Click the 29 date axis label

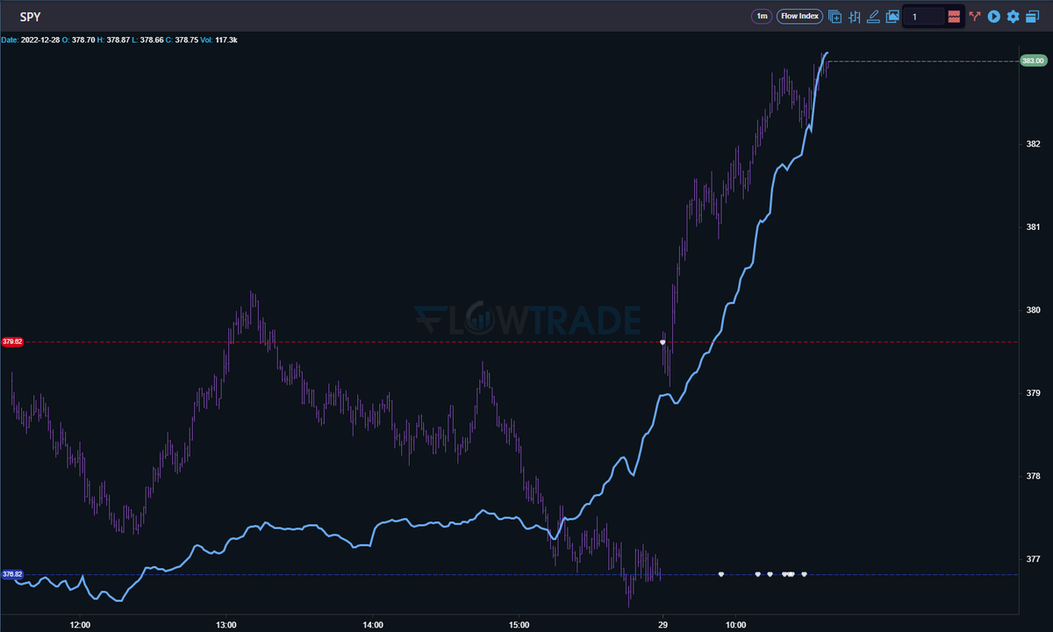click(663, 625)
